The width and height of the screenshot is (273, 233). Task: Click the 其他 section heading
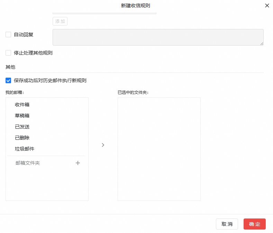click(10, 67)
